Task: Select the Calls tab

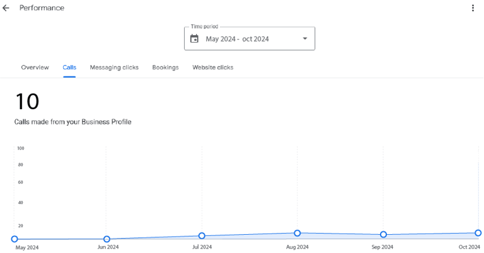Action: click(x=69, y=67)
